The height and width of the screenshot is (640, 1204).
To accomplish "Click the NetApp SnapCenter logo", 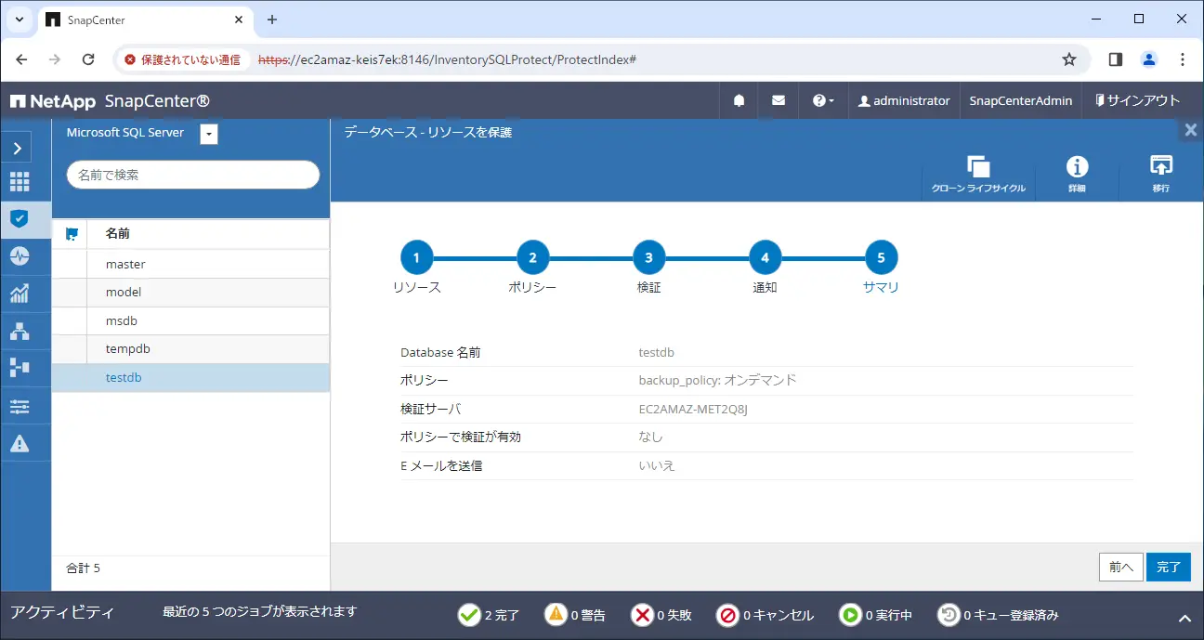I will 110,100.
